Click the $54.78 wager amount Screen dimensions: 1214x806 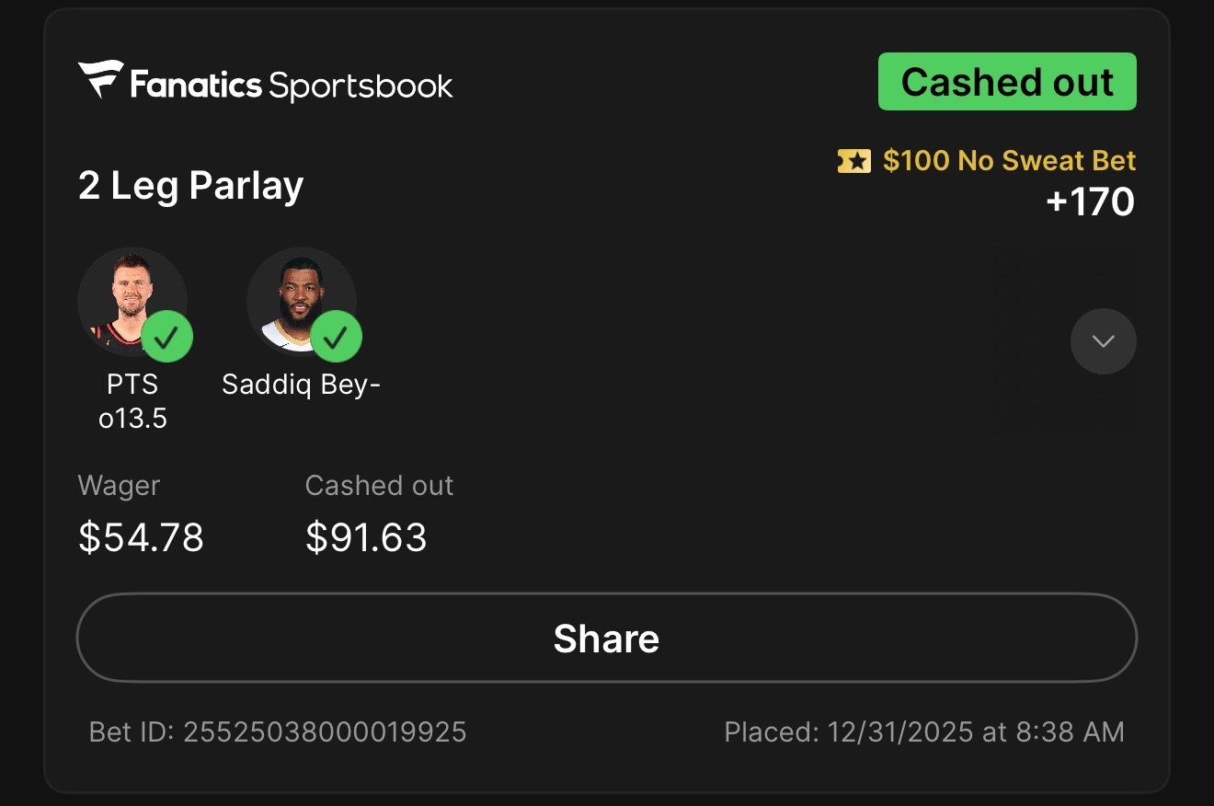point(141,537)
